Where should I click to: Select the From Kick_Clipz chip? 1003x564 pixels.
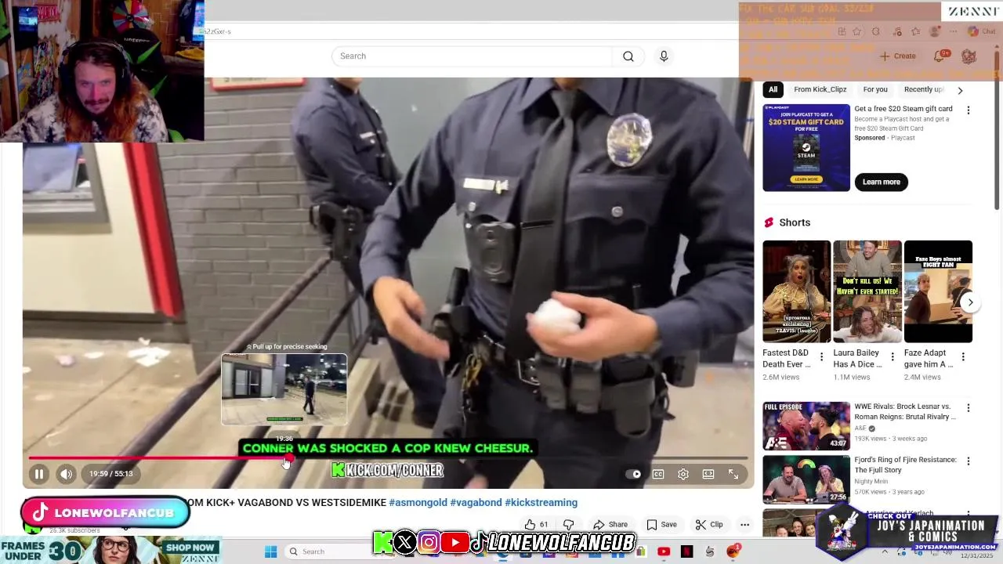[820, 89]
